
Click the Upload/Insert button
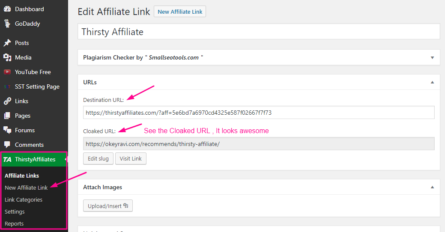pos(108,206)
